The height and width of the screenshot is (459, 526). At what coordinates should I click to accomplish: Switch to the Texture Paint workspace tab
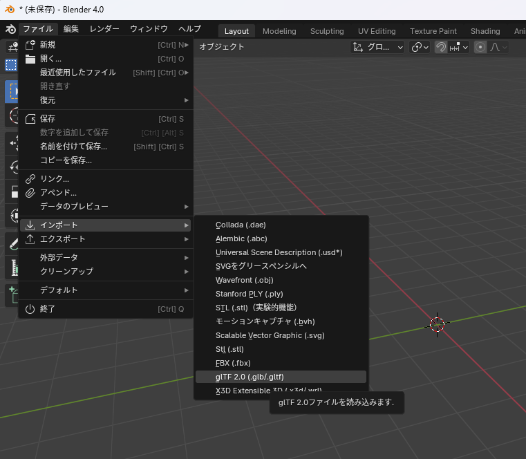(x=433, y=31)
